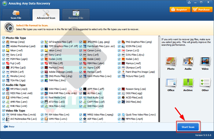Click the Real Media (.rm) icon
This screenshot has width=214, height=139.
[x=46, y=97]
